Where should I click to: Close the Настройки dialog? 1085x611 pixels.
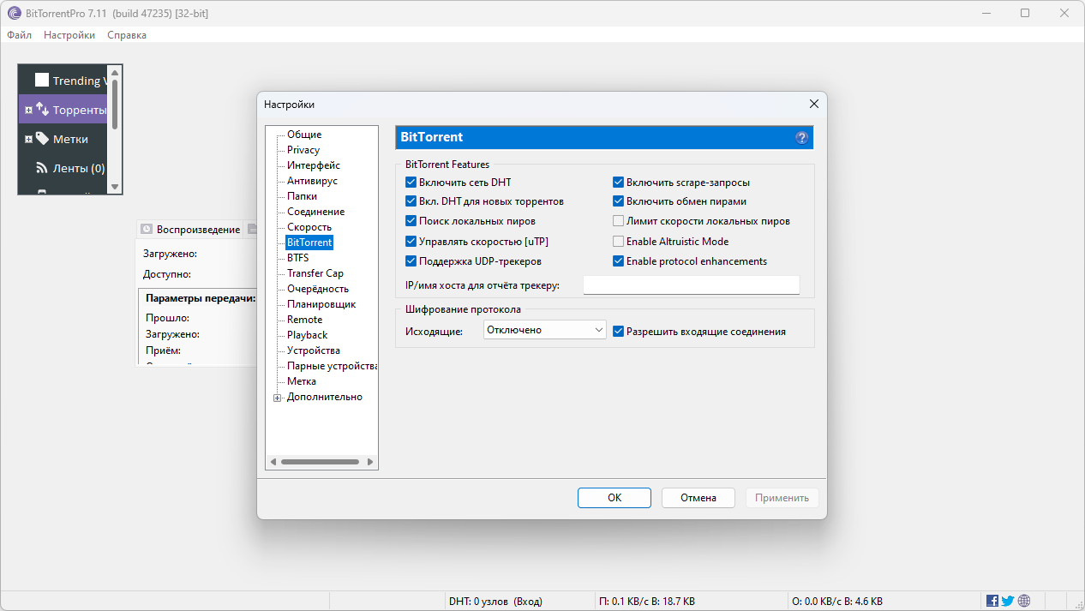[x=813, y=104]
